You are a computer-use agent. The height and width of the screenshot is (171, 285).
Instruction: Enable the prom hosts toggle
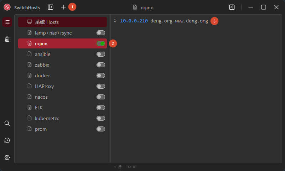click(101, 129)
